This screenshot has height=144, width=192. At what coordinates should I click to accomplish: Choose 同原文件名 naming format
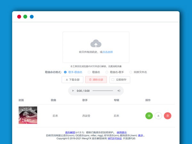pyautogui.click(x=131, y=72)
